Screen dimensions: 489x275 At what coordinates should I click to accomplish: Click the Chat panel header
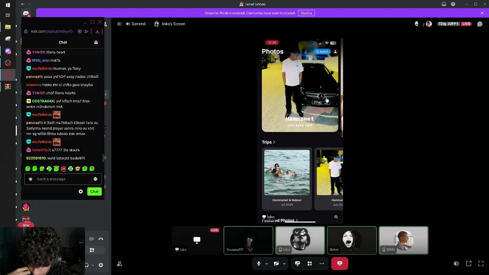[63, 42]
